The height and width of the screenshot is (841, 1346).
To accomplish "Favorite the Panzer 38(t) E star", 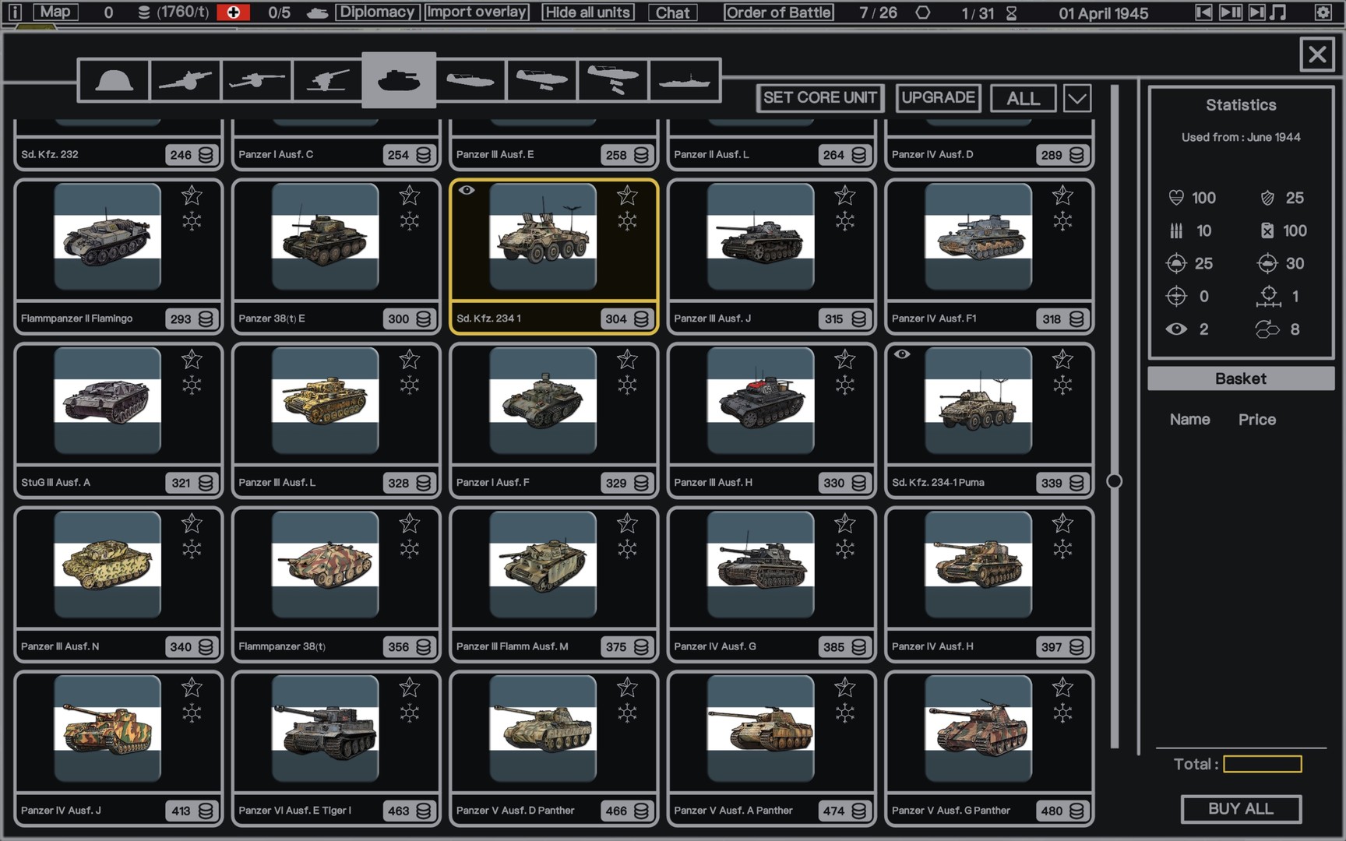I will coord(410,195).
